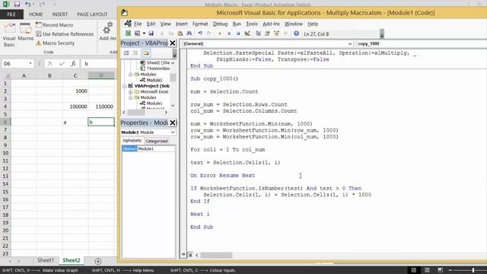
Task: Switch to Page Break Preview in status bar
Action: pos(440,270)
